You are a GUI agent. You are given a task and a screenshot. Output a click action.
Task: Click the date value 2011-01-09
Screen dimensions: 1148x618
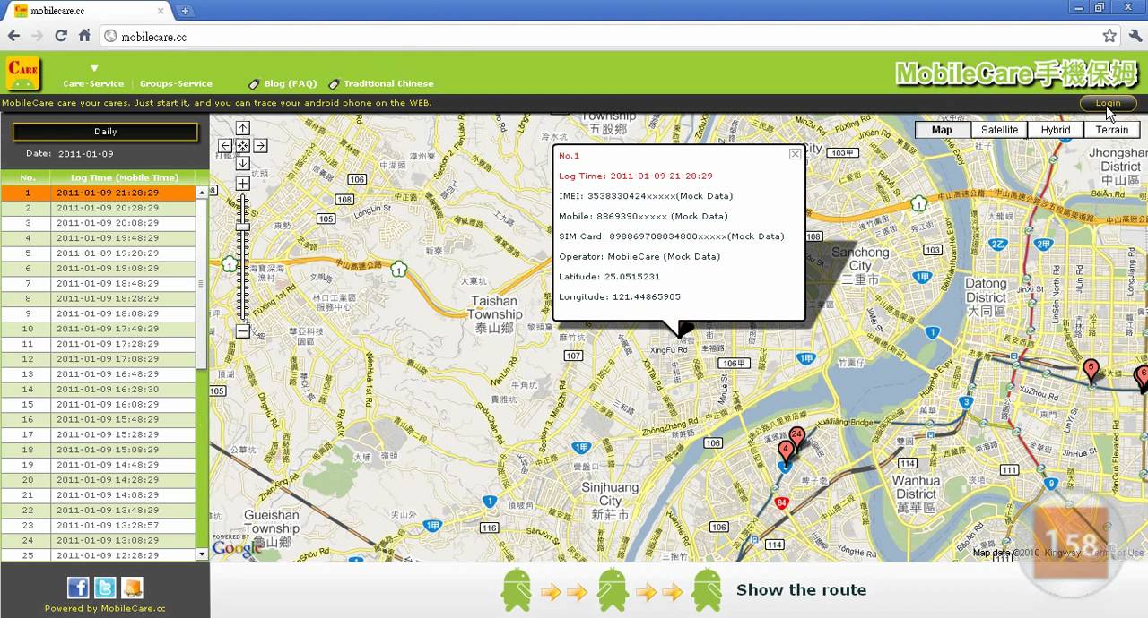coord(85,154)
